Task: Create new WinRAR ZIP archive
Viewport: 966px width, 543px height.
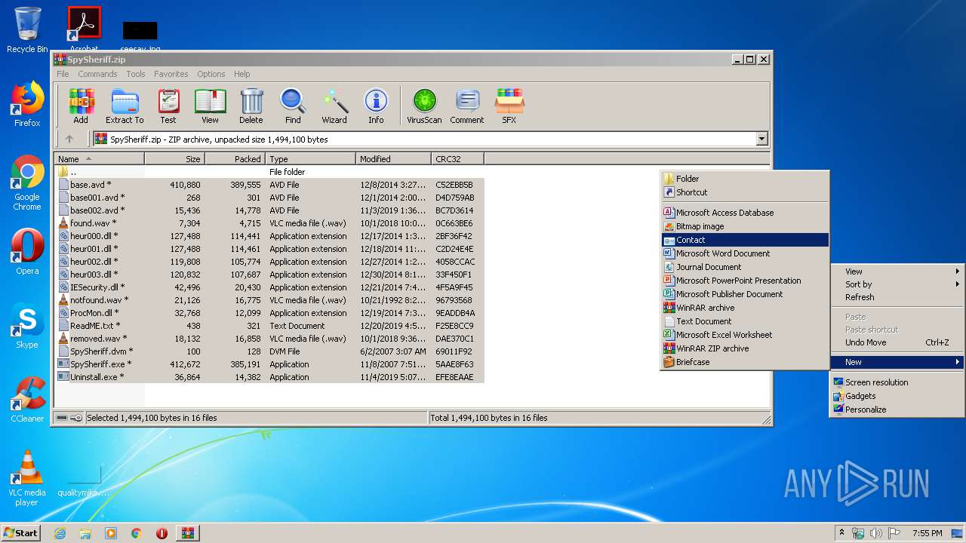Action: [745, 348]
